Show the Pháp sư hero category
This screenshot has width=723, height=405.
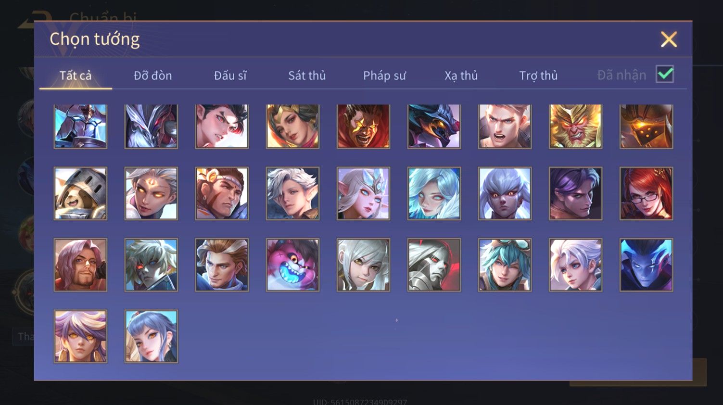click(384, 76)
